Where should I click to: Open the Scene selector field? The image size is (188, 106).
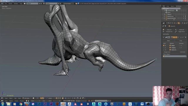pyautogui.click(x=52, y=4)
